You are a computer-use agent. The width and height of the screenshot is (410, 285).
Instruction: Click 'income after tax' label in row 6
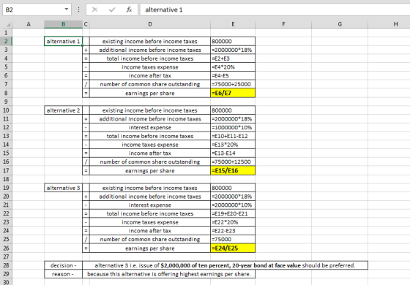click(150, 76)
